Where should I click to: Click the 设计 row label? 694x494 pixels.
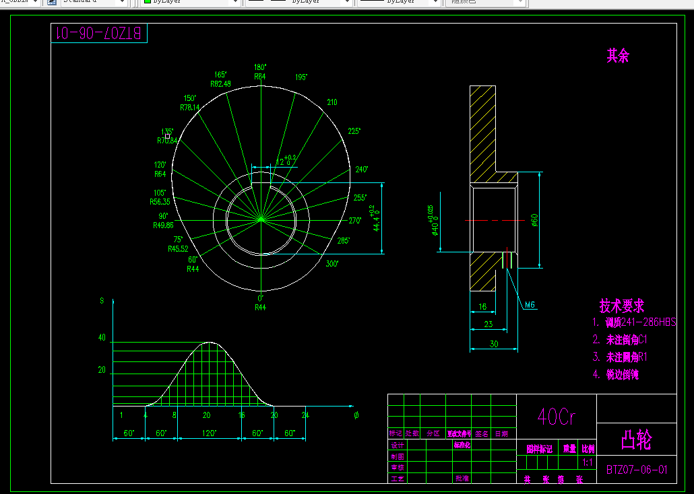click(x=398, y=445)
